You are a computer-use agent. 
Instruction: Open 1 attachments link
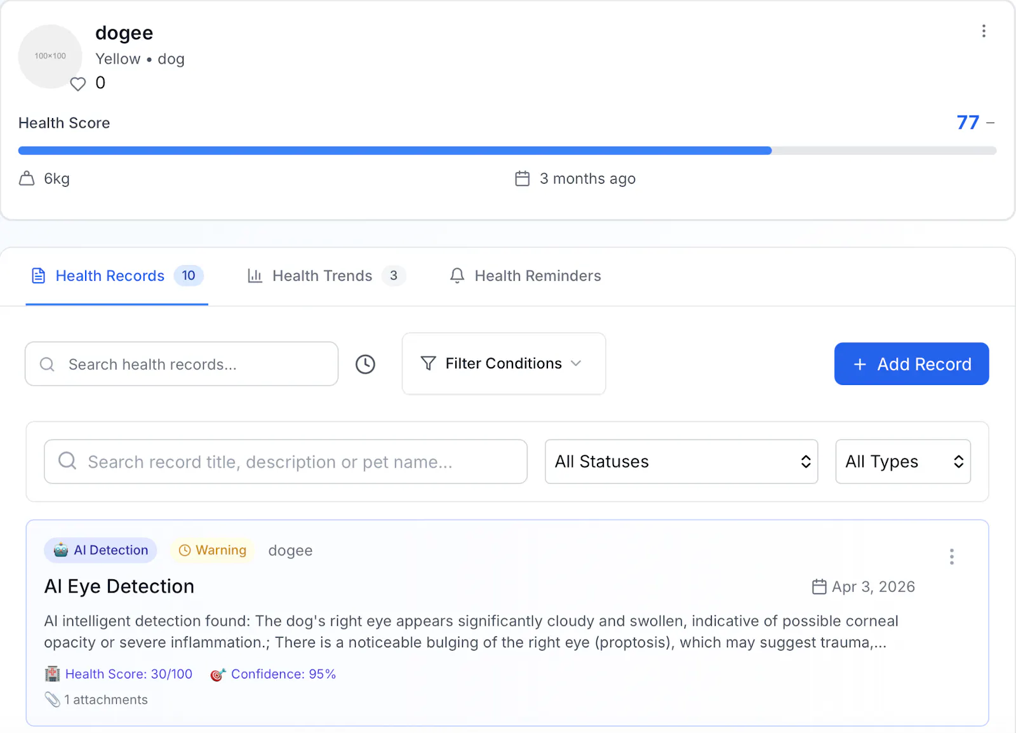[106, 700]
